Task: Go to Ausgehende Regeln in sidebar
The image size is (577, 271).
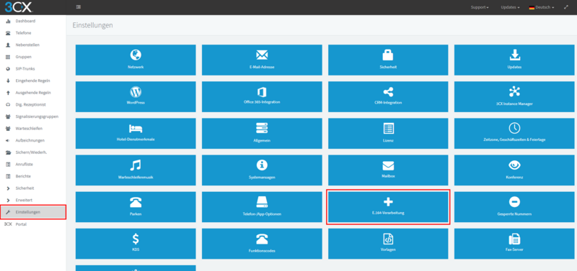Action: (x=33, y=93)
